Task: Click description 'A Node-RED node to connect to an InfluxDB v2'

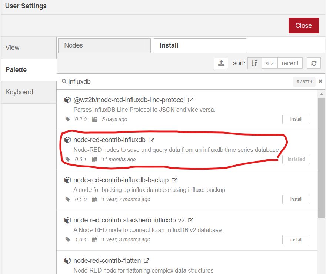Action: click(x=148, y=230)
